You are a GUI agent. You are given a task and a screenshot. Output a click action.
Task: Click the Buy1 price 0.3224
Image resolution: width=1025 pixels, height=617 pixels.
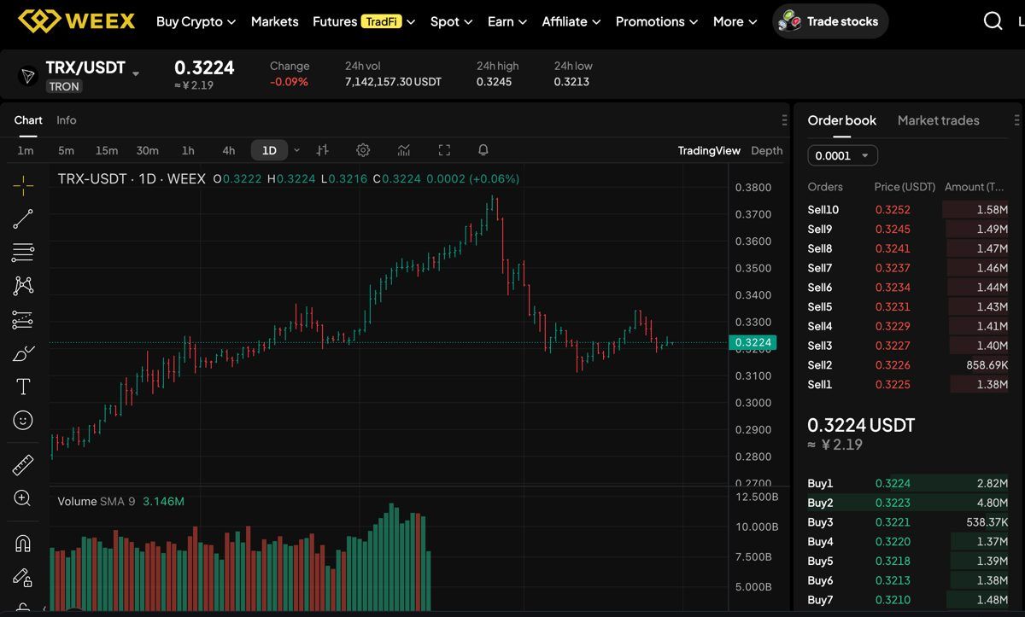tap(893, 484)
